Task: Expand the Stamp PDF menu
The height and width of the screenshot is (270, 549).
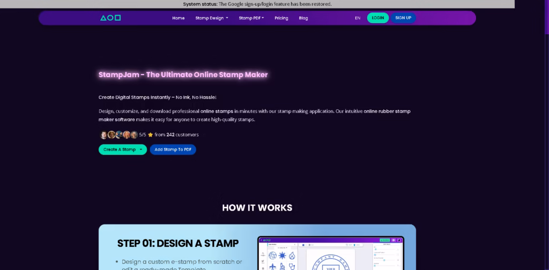Action: tap(251, 18)
